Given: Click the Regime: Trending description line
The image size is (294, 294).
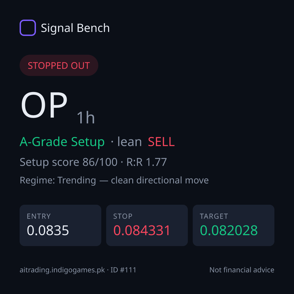Looking at the screenshot, I should coord(114,180).
